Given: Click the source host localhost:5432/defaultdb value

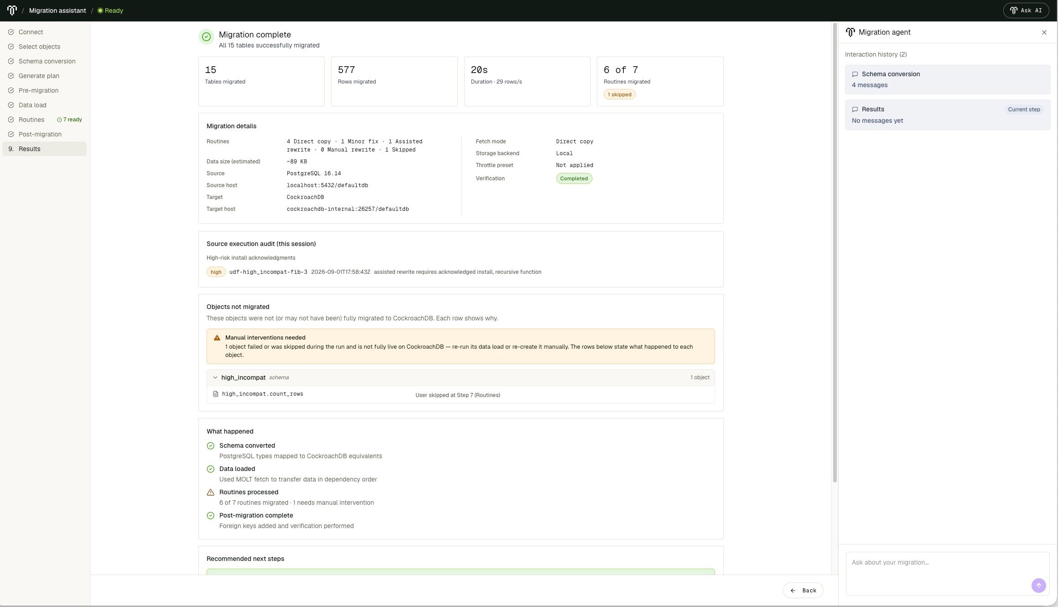Looking at the screenshot, I should click(327, 185).
